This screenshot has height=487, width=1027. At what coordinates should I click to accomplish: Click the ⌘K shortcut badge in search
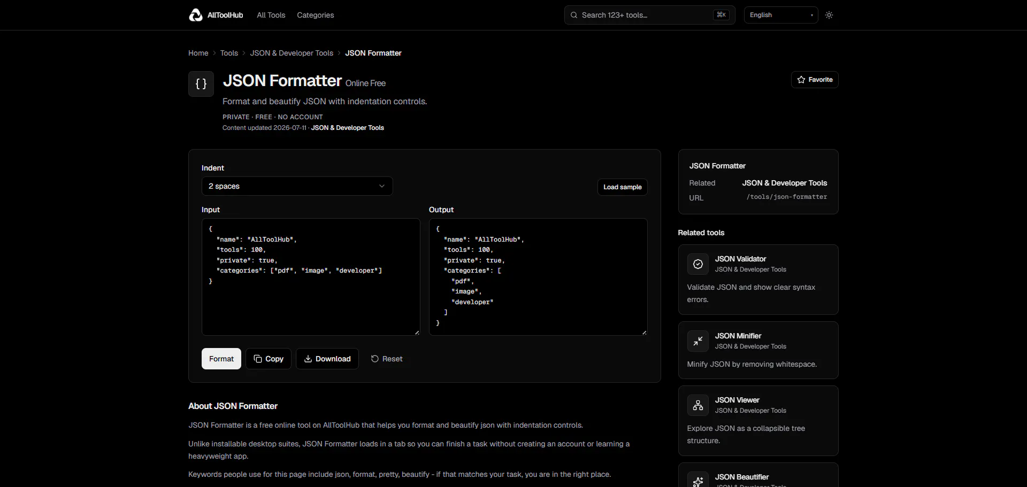click(721, 15)
